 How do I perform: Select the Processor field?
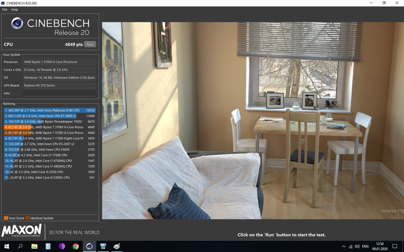click(59, 62)
